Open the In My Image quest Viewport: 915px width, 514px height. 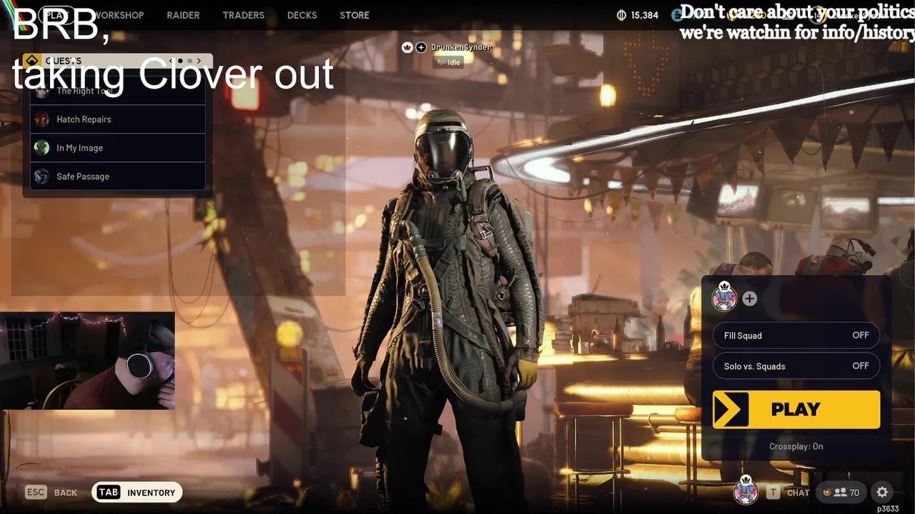click(x=118, y=148)
